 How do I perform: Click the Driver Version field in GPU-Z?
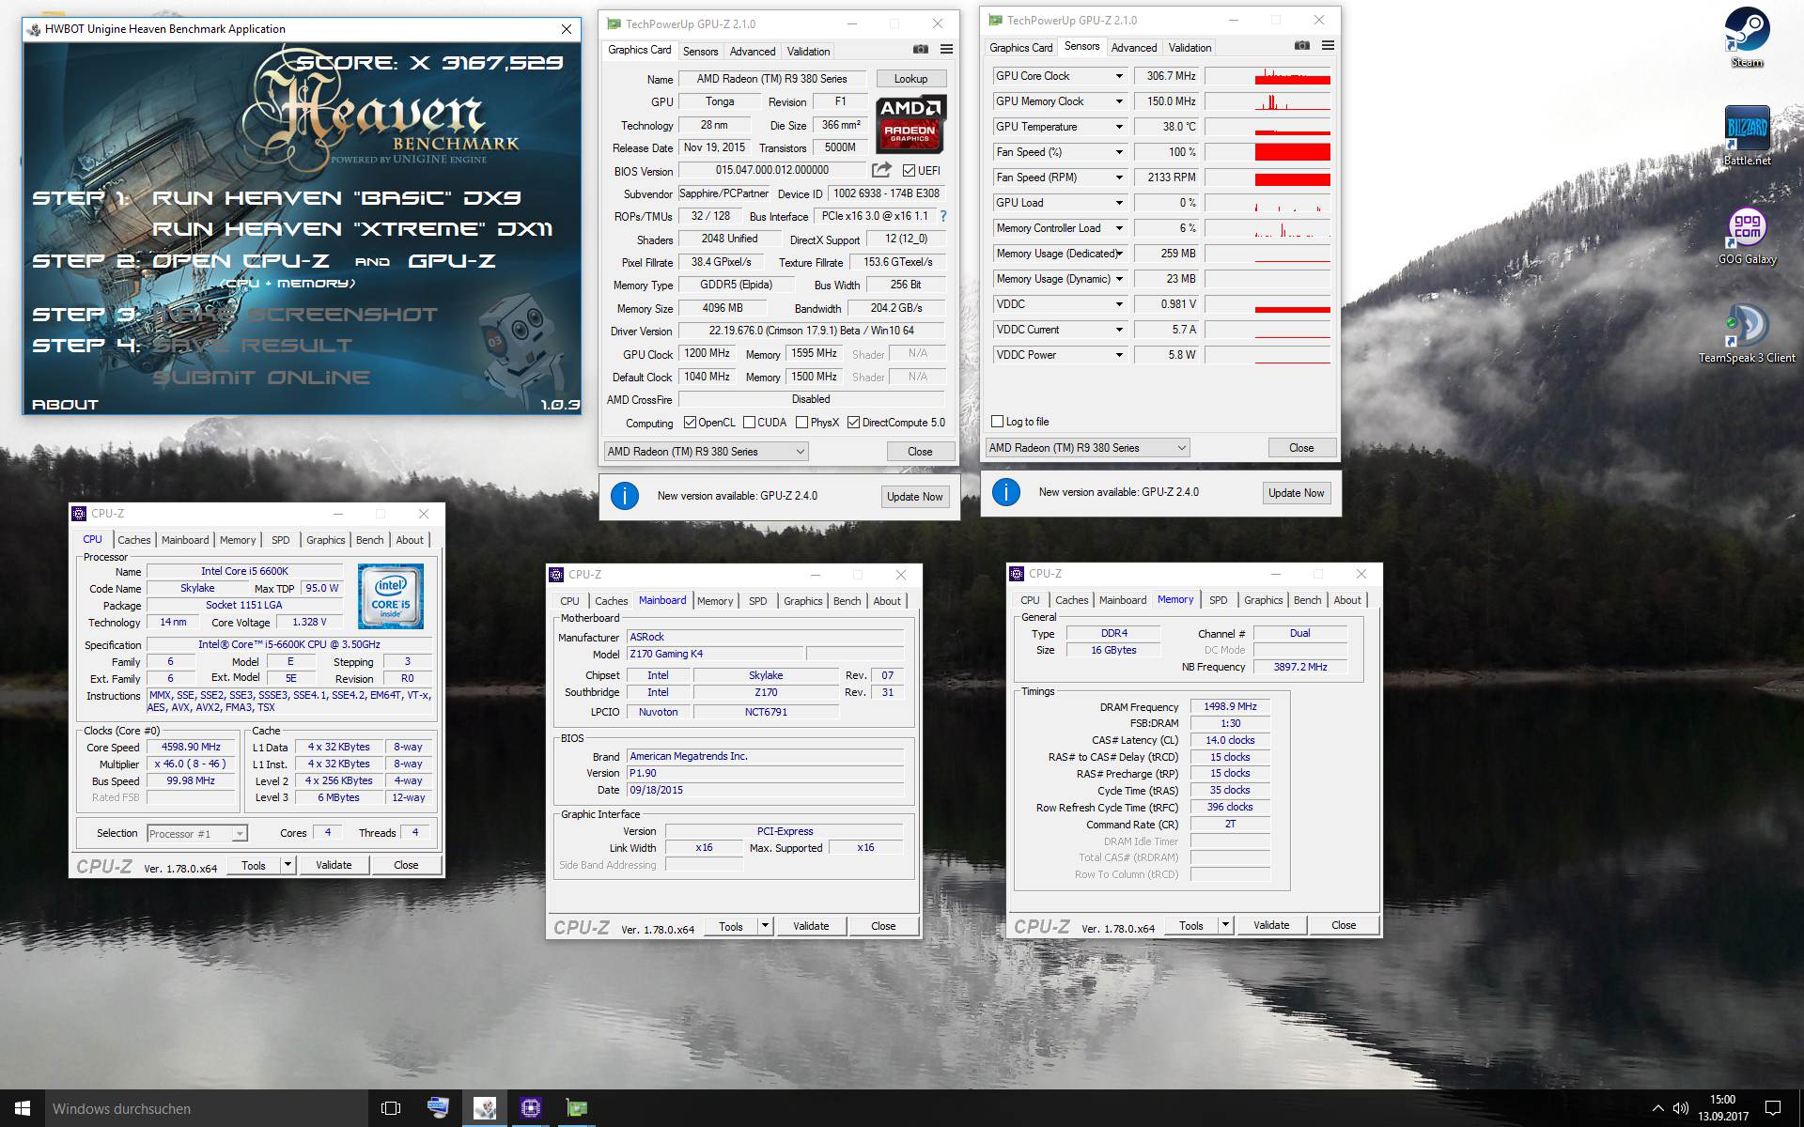[812, 331]
